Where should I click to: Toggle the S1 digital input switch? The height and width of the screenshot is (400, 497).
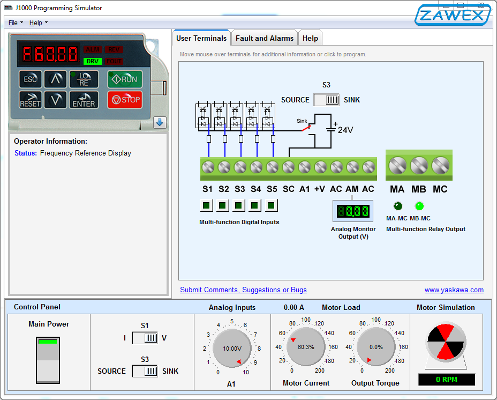coord(206,205)
